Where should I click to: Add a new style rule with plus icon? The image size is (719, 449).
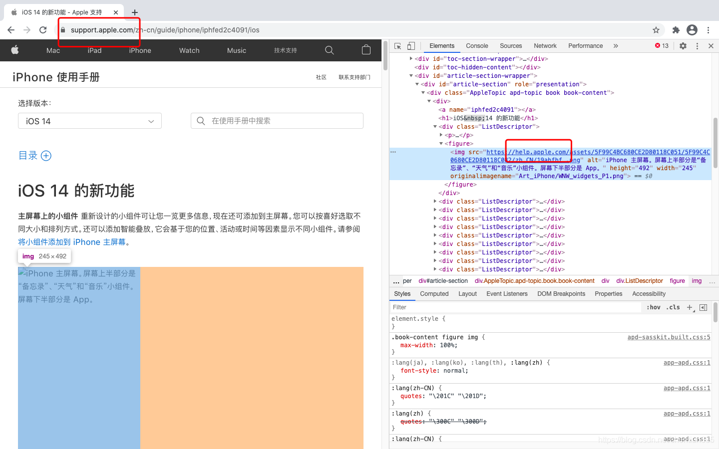coord(690,307)
